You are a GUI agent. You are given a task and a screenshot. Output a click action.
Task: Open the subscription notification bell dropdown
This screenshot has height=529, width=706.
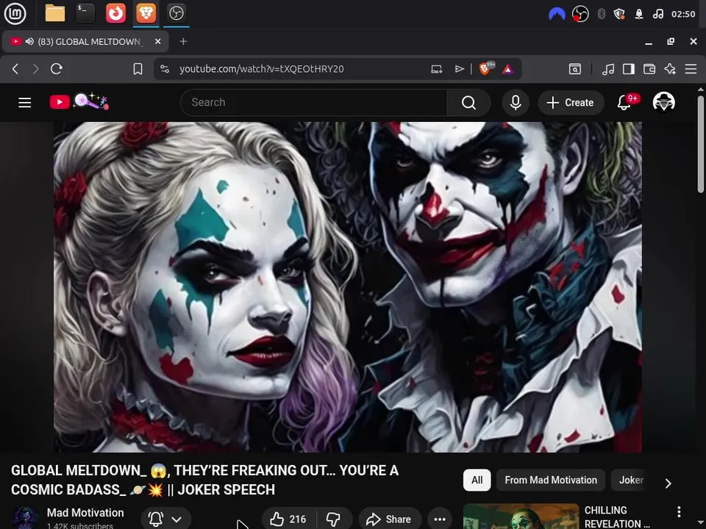pos(165,519)
